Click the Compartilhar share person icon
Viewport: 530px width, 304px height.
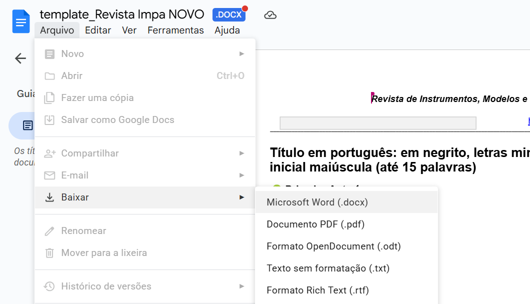click(49, 153)
